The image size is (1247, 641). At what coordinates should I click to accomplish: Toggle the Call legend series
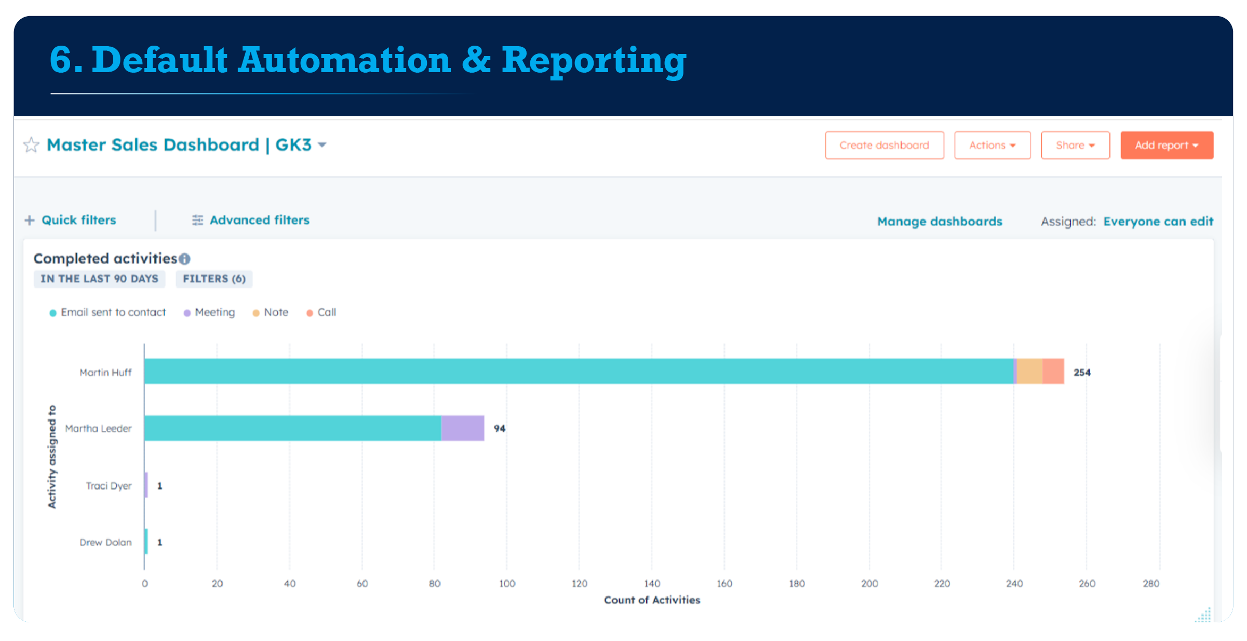point(321,312)
